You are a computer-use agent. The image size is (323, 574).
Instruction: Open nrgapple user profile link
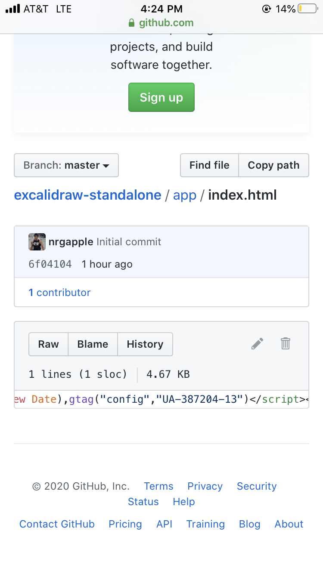coord(71,242)
